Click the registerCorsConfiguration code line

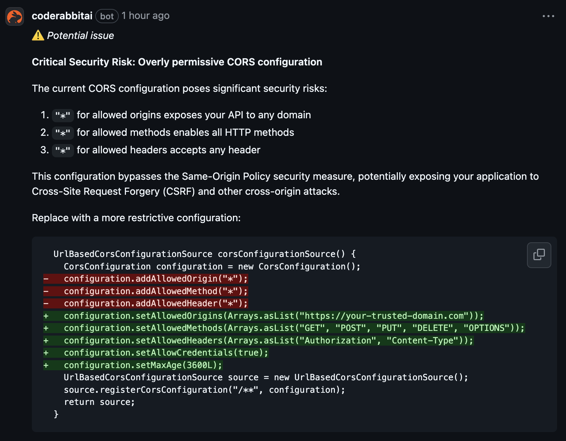tap(204, 390)
